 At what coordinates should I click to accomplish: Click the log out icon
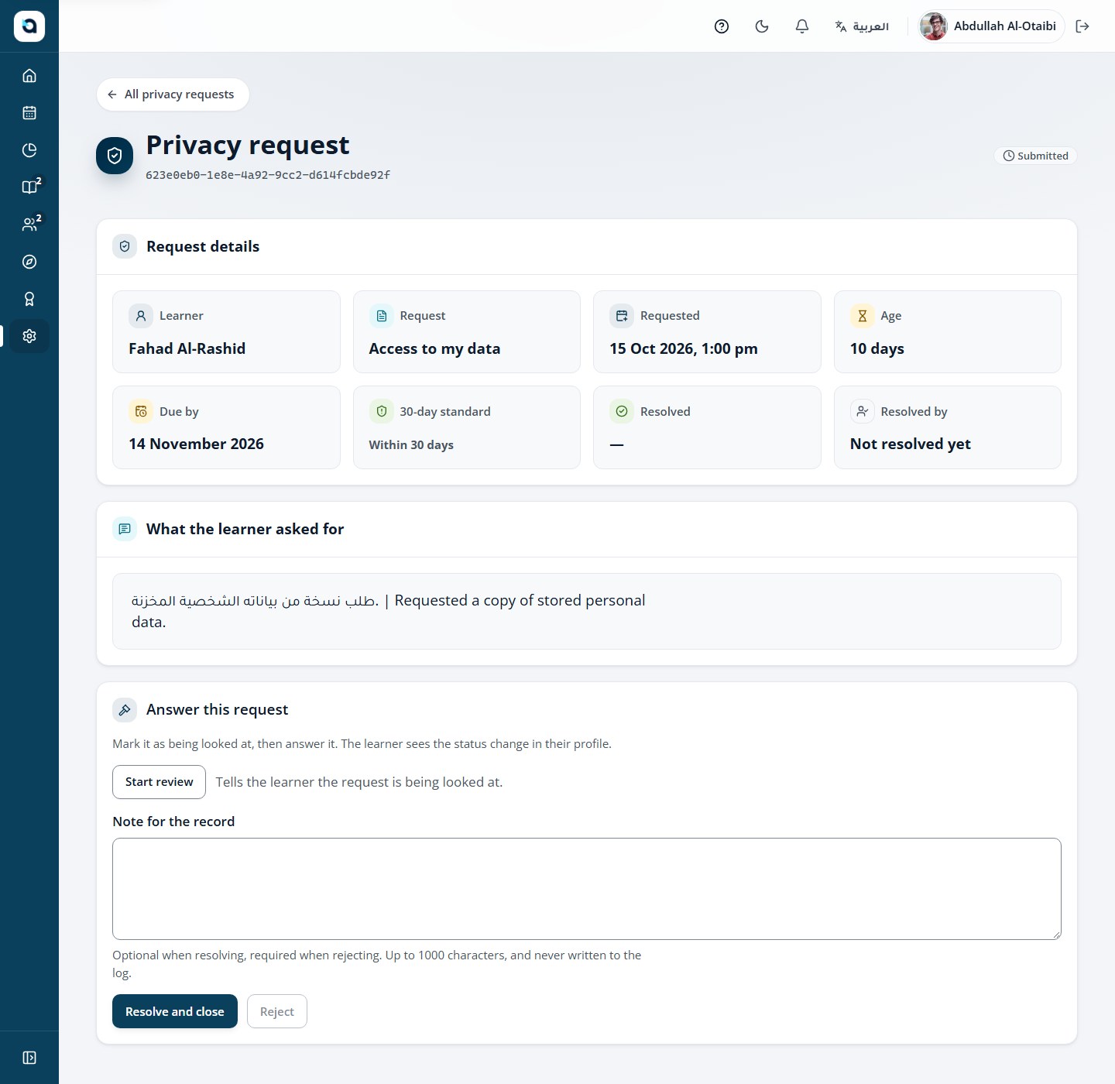pos(1082,26)
